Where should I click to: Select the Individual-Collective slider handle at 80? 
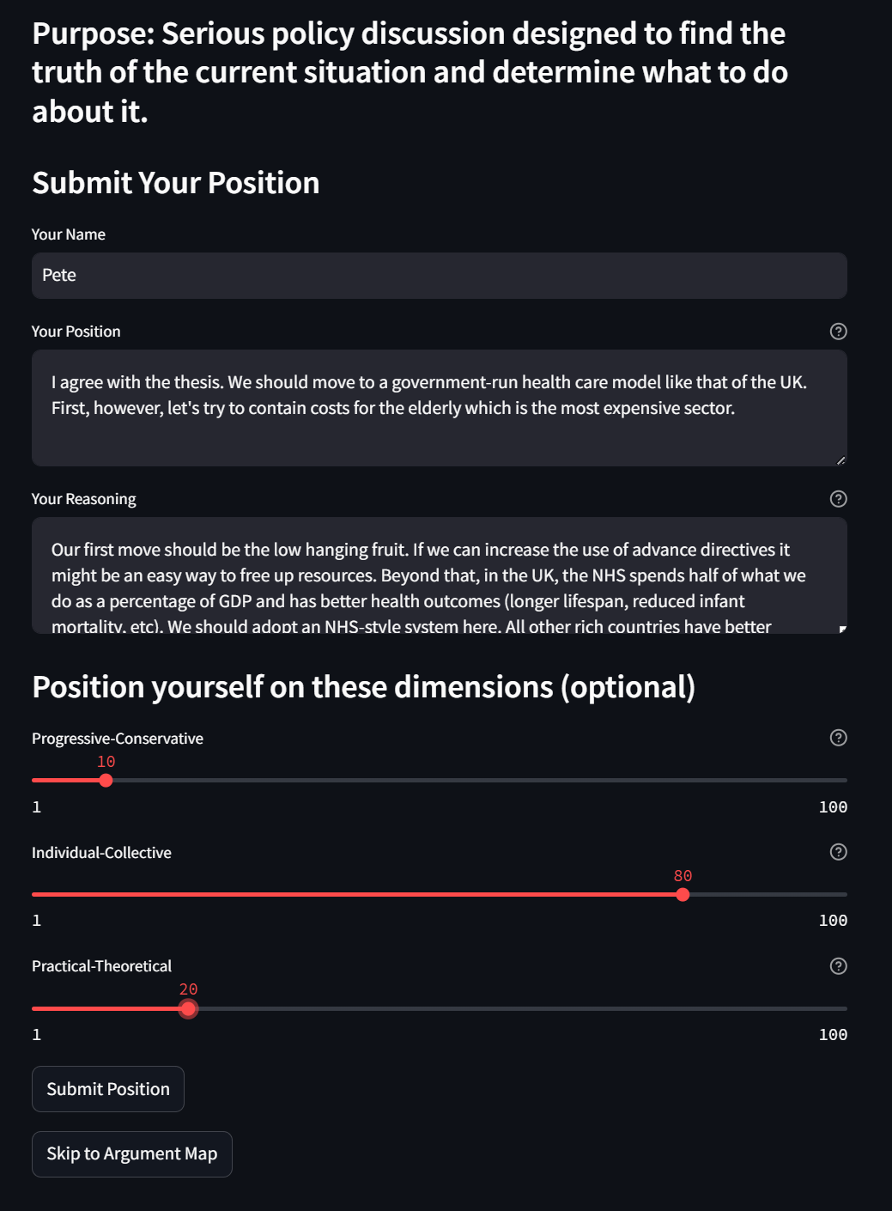click(683, 895)
